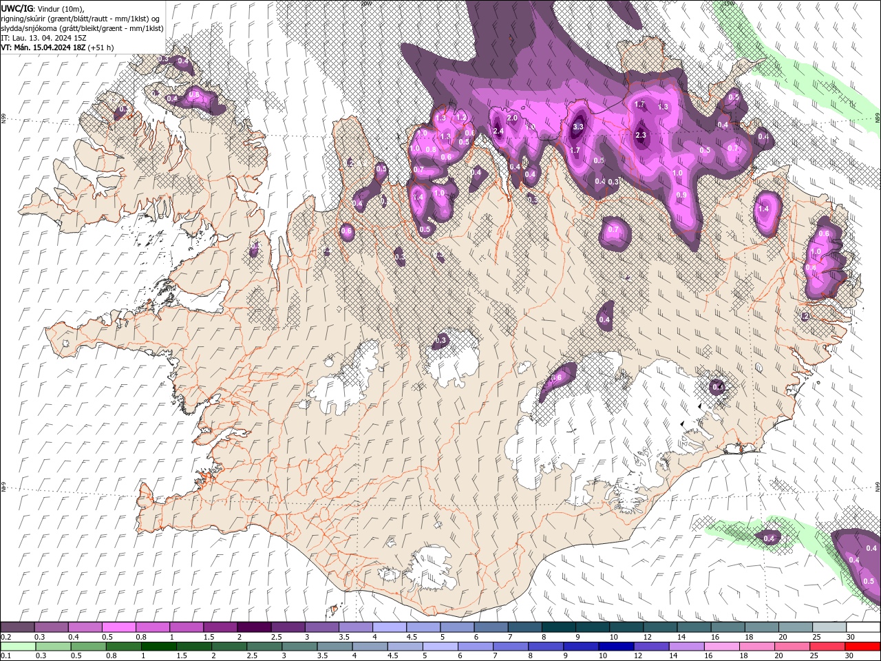Select the 2.3 snowfall value on the map
The image size is (881, 661).
click(641, 135)
